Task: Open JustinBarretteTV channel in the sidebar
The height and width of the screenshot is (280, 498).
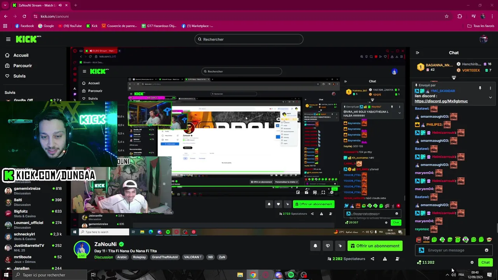Action: [x=33, y=248]
